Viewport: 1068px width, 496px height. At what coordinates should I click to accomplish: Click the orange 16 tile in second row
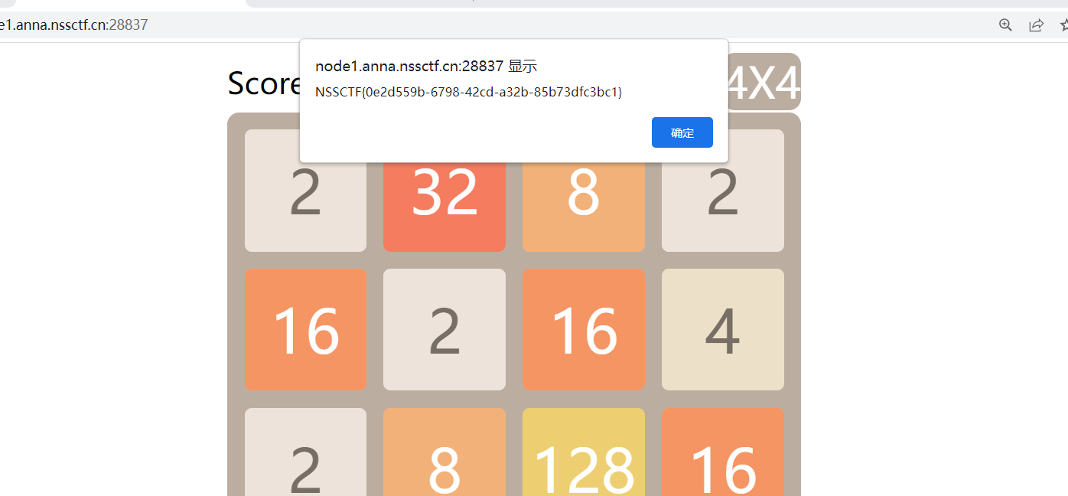click(x=305, y=329)
